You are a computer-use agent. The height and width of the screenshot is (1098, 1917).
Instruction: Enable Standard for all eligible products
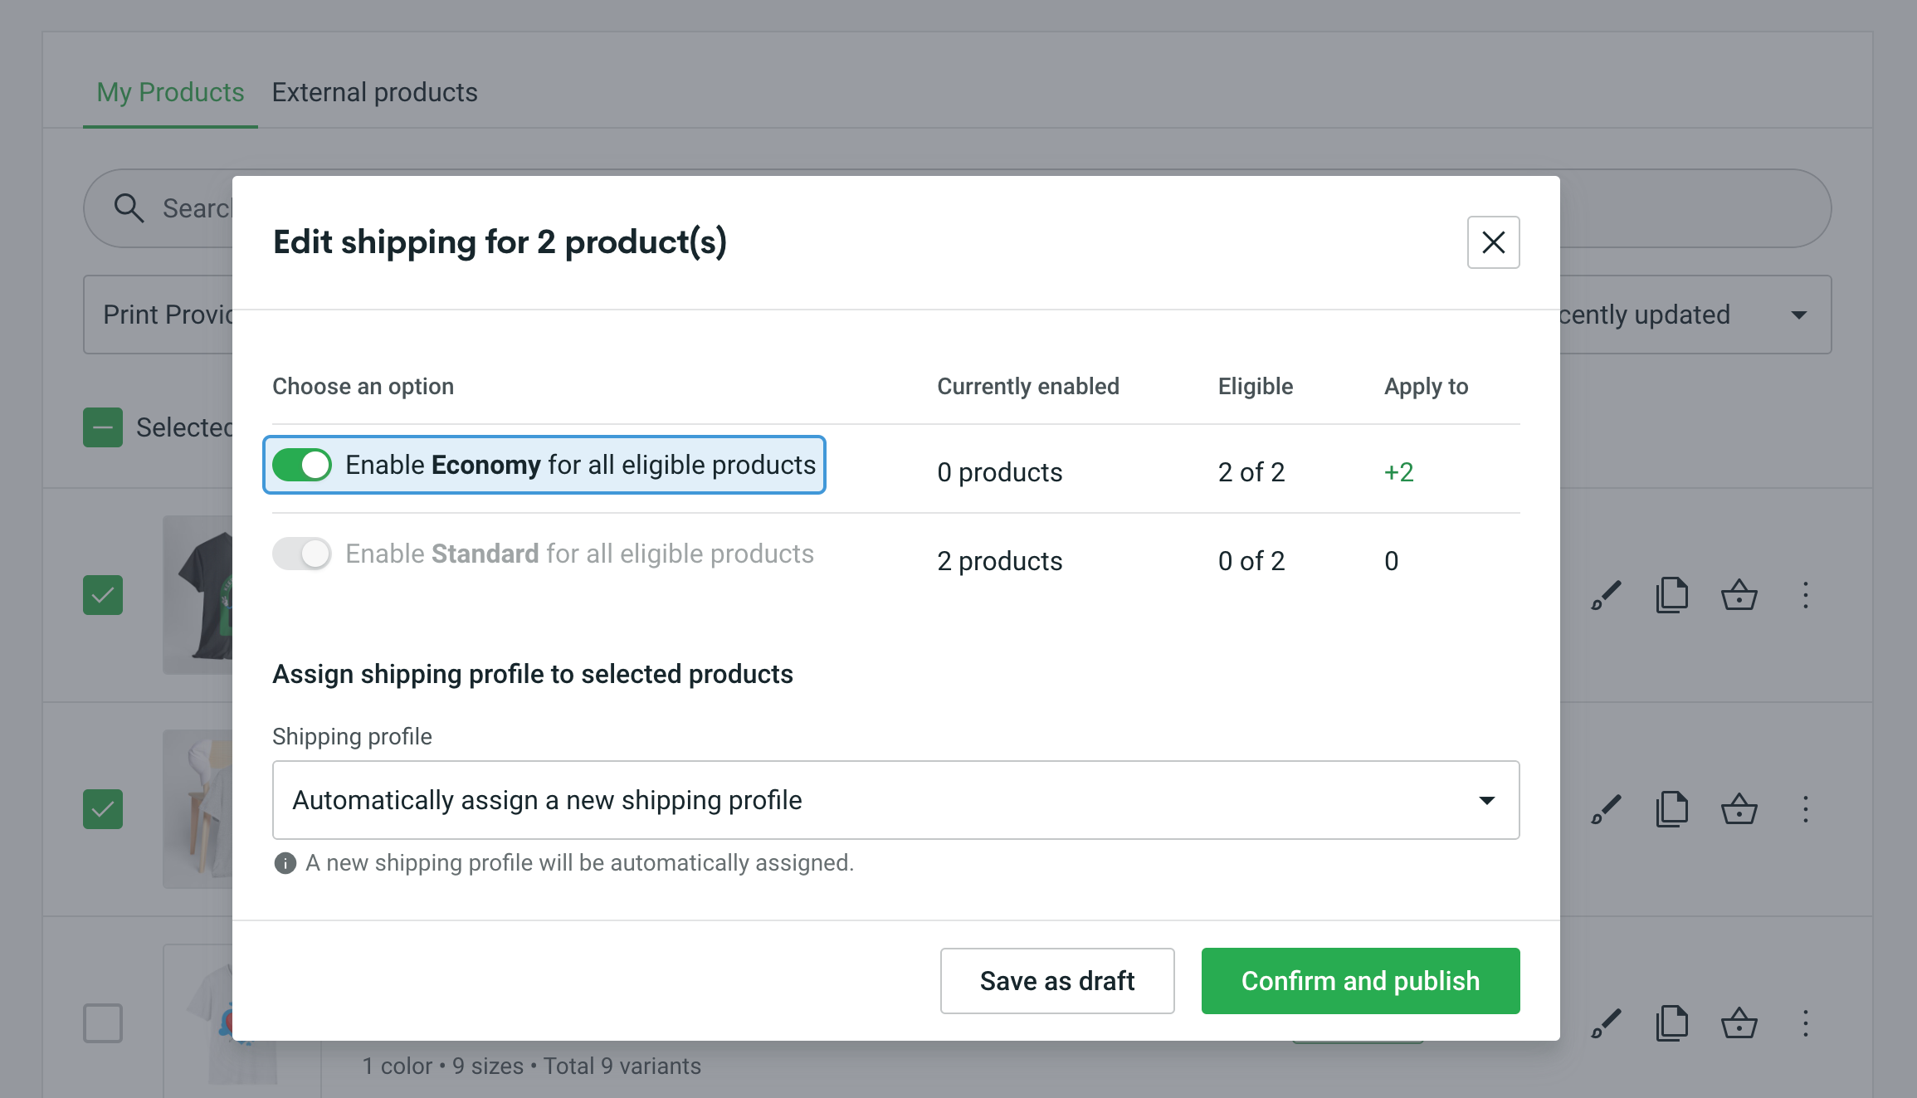tap(302, 553)
